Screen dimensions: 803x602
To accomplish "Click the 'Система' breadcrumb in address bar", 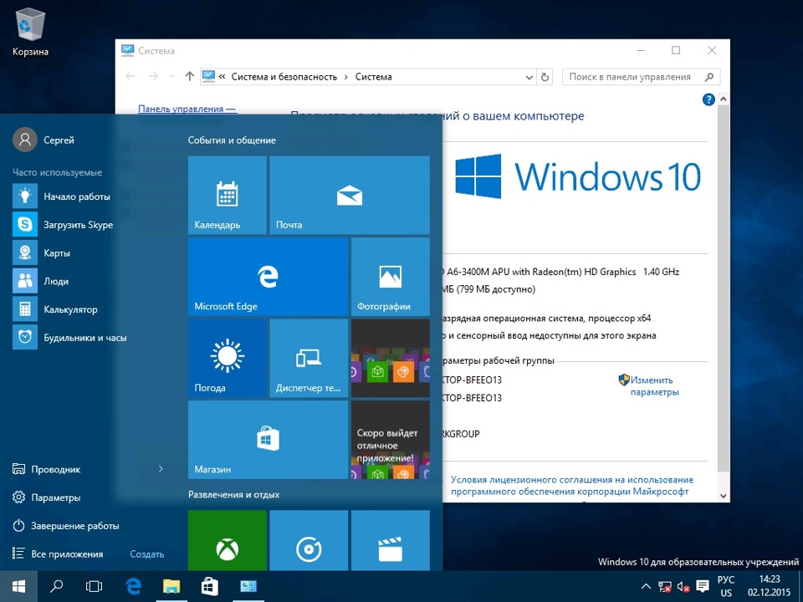I will coord(374,77).
